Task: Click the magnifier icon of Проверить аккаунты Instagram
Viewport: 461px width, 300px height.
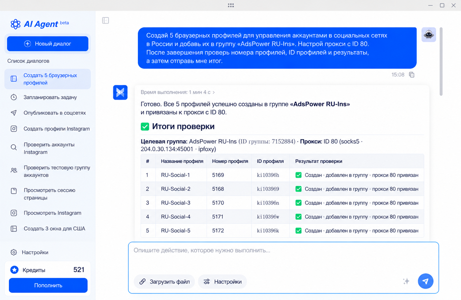Action: 14,147
